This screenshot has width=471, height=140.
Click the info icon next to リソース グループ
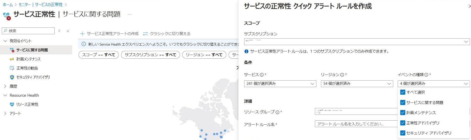point(277,112)
